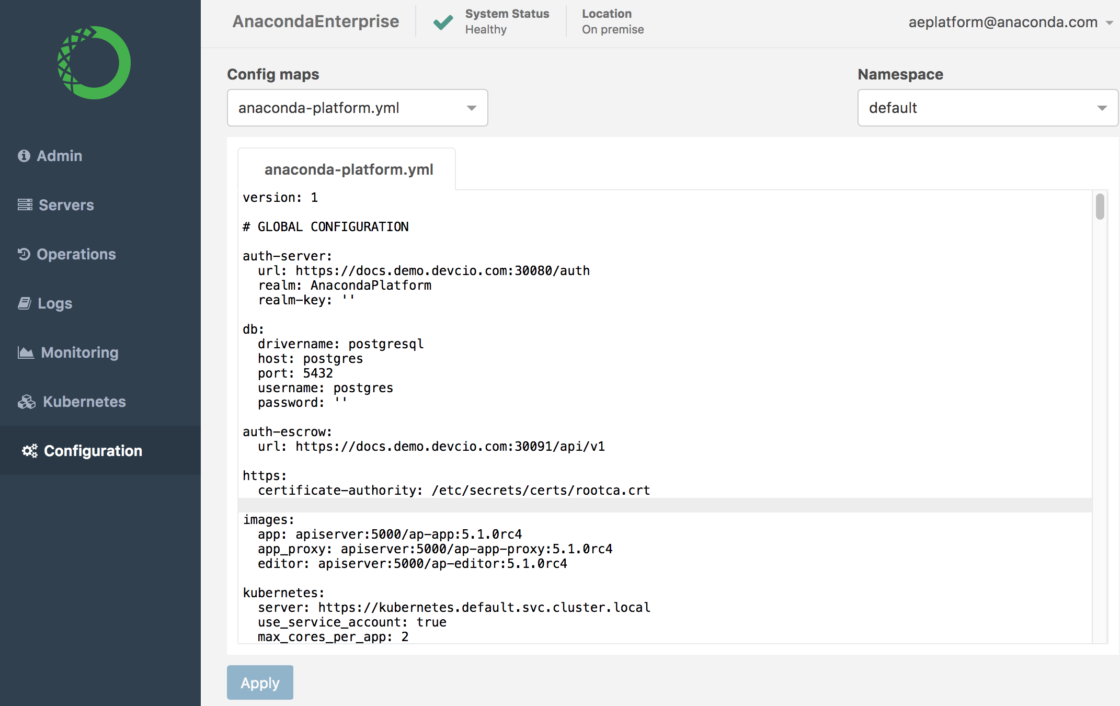1120x706 pixels.
Task: Click the Anaconda logo in the sidebar
Action: pos(94,63)
